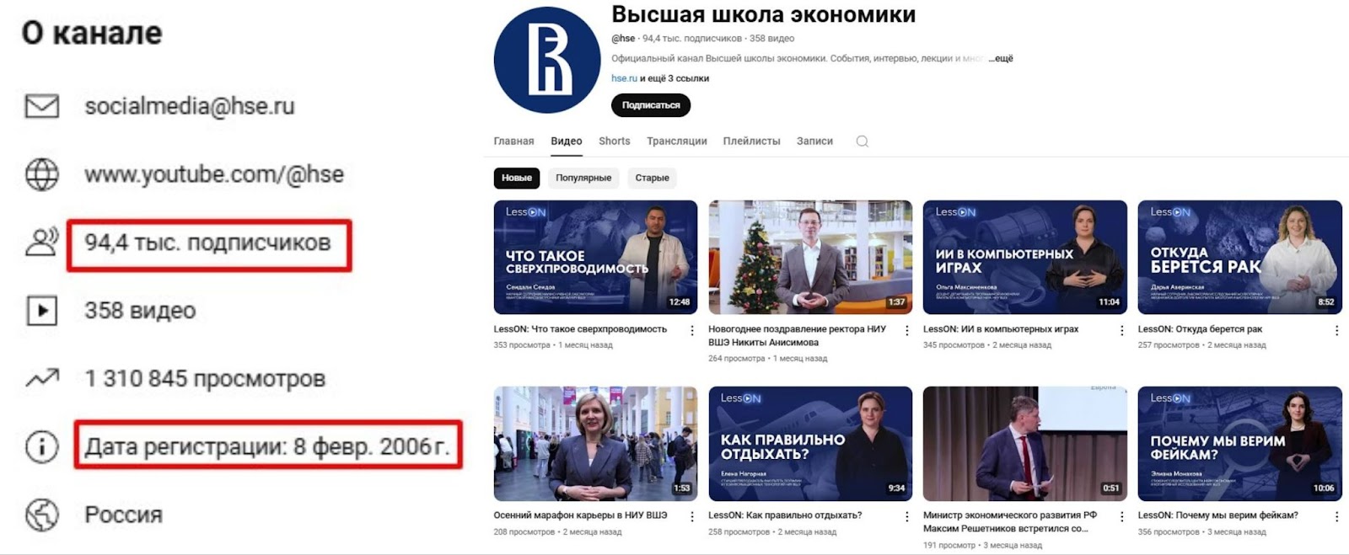Open channel search magnifier icon

point(862,141)
